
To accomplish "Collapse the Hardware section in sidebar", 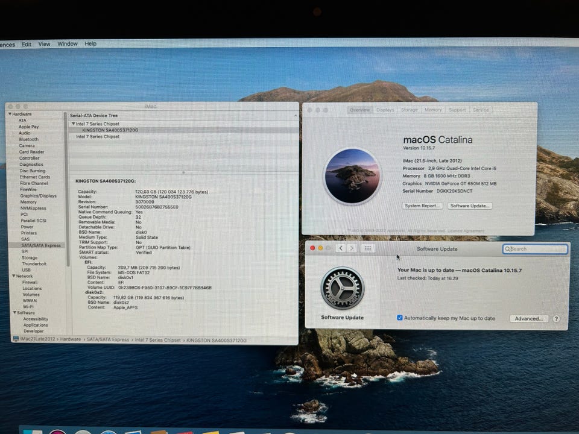I will coord(10,114).
